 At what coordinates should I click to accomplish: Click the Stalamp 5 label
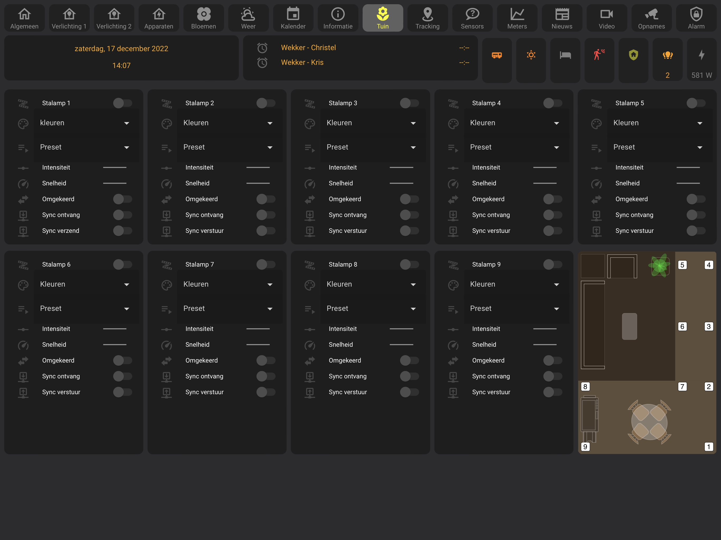pyautogui.click(x=629, y=103)
